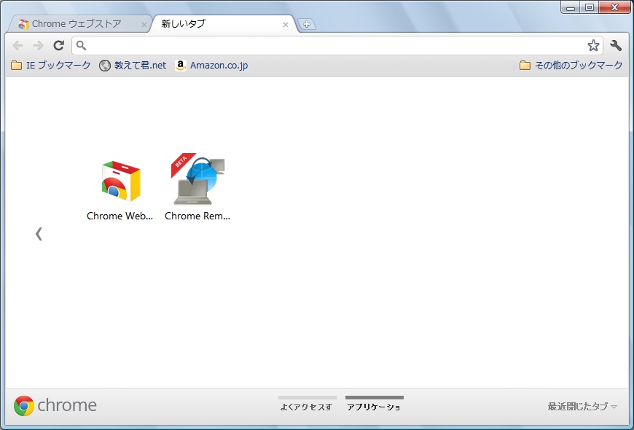
Task: Open the 教えて君.net bookmark
Action: point(133,66)
